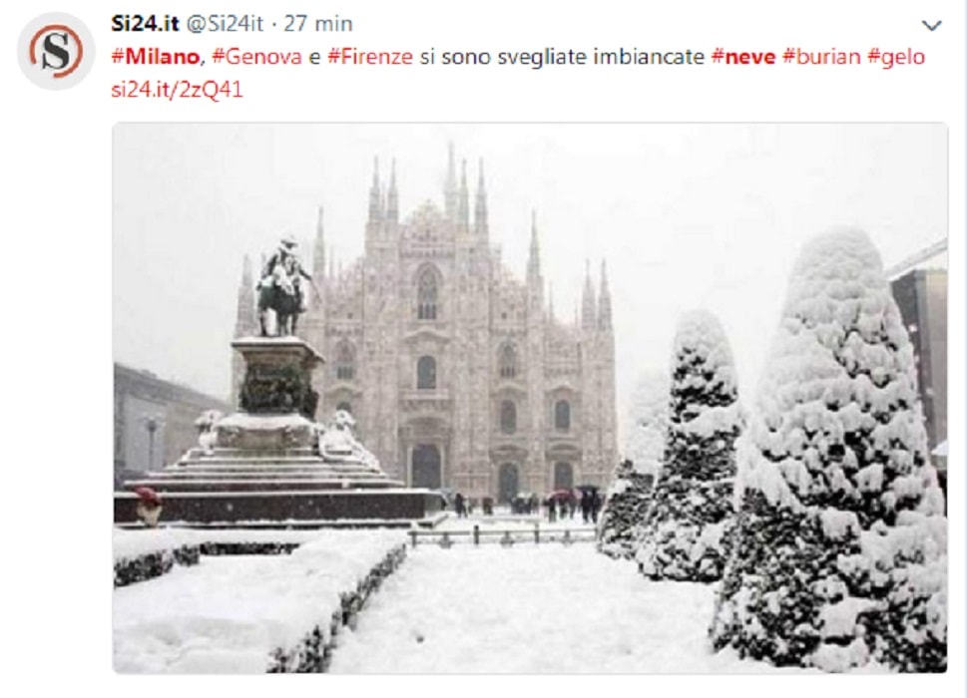This screenshot has width=967, height=698.
Task: Open the si24.it/2zQ41 article link
Action: point(177,90)
